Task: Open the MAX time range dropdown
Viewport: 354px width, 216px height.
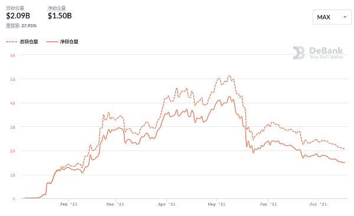Action: click(332, 17)
